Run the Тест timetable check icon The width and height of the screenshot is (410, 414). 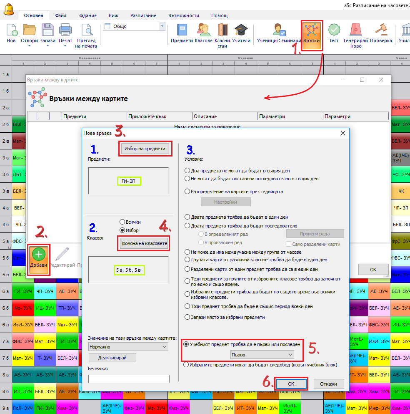click(334, 33)
